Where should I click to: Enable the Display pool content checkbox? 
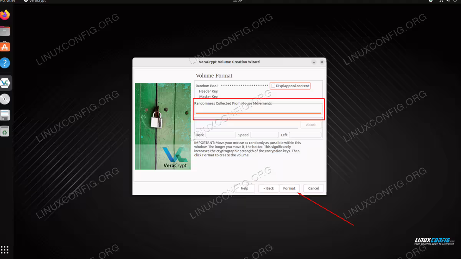[x=273, y=86]
